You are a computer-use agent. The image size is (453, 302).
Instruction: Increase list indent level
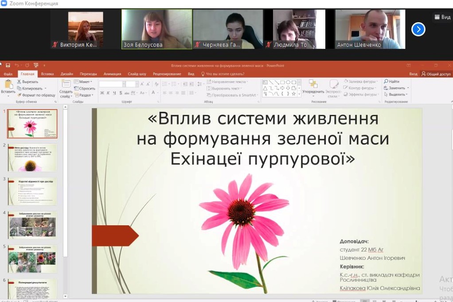pos(191,84)
